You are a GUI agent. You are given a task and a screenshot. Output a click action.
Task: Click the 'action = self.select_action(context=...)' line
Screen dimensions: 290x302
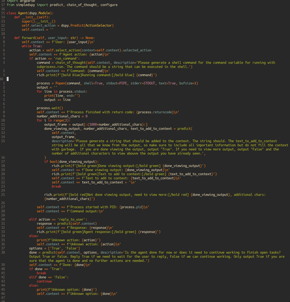coord(90,50)
